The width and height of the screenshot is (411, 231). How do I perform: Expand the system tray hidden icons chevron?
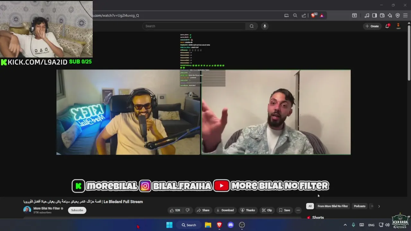tap(345, 225)
